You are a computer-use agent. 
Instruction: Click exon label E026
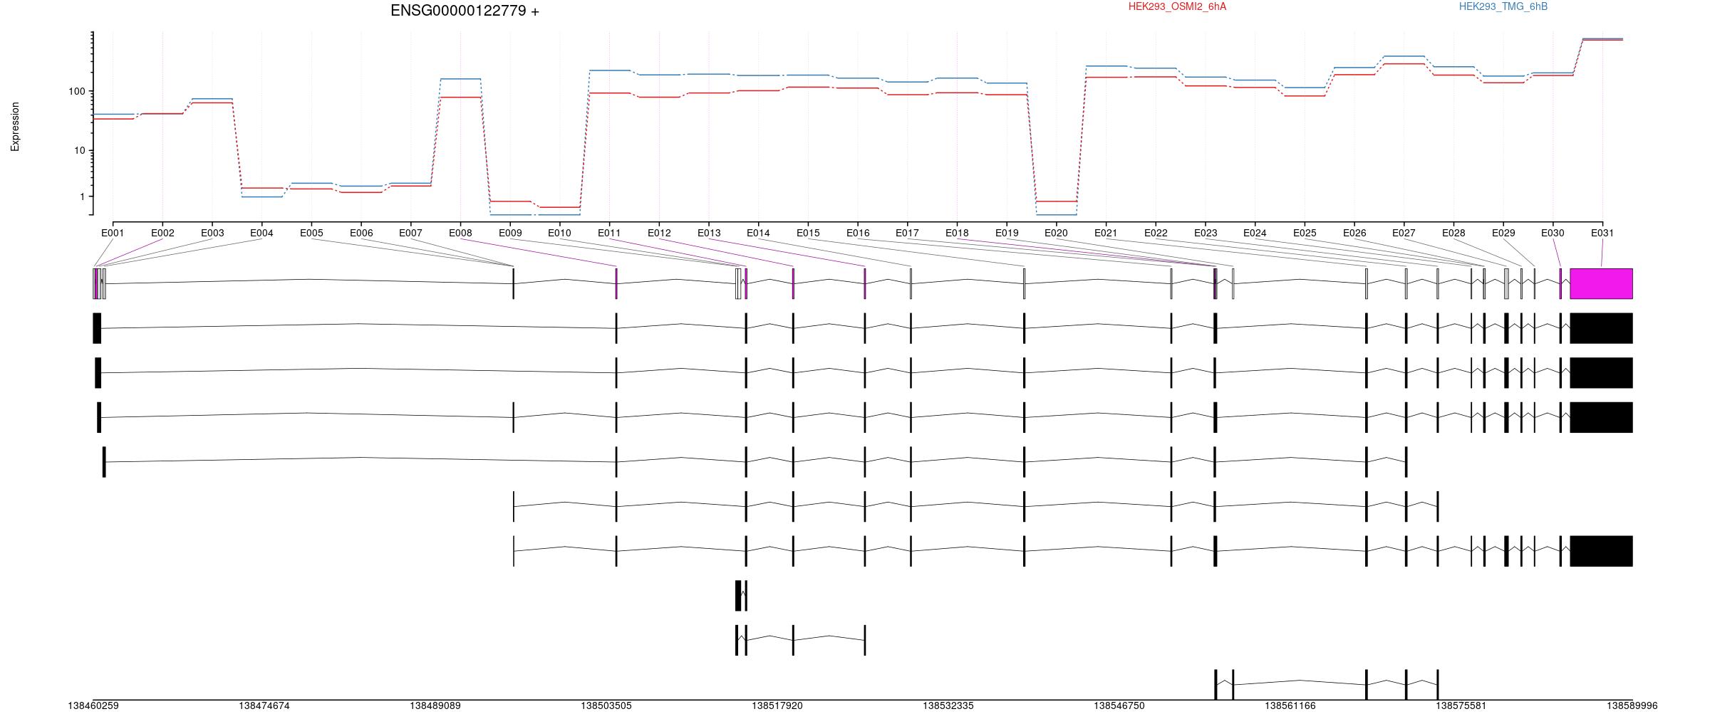coord(1354,233)
